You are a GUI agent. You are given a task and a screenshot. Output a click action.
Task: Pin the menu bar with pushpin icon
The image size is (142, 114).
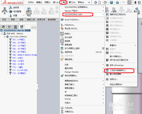[x=89, y=3]
